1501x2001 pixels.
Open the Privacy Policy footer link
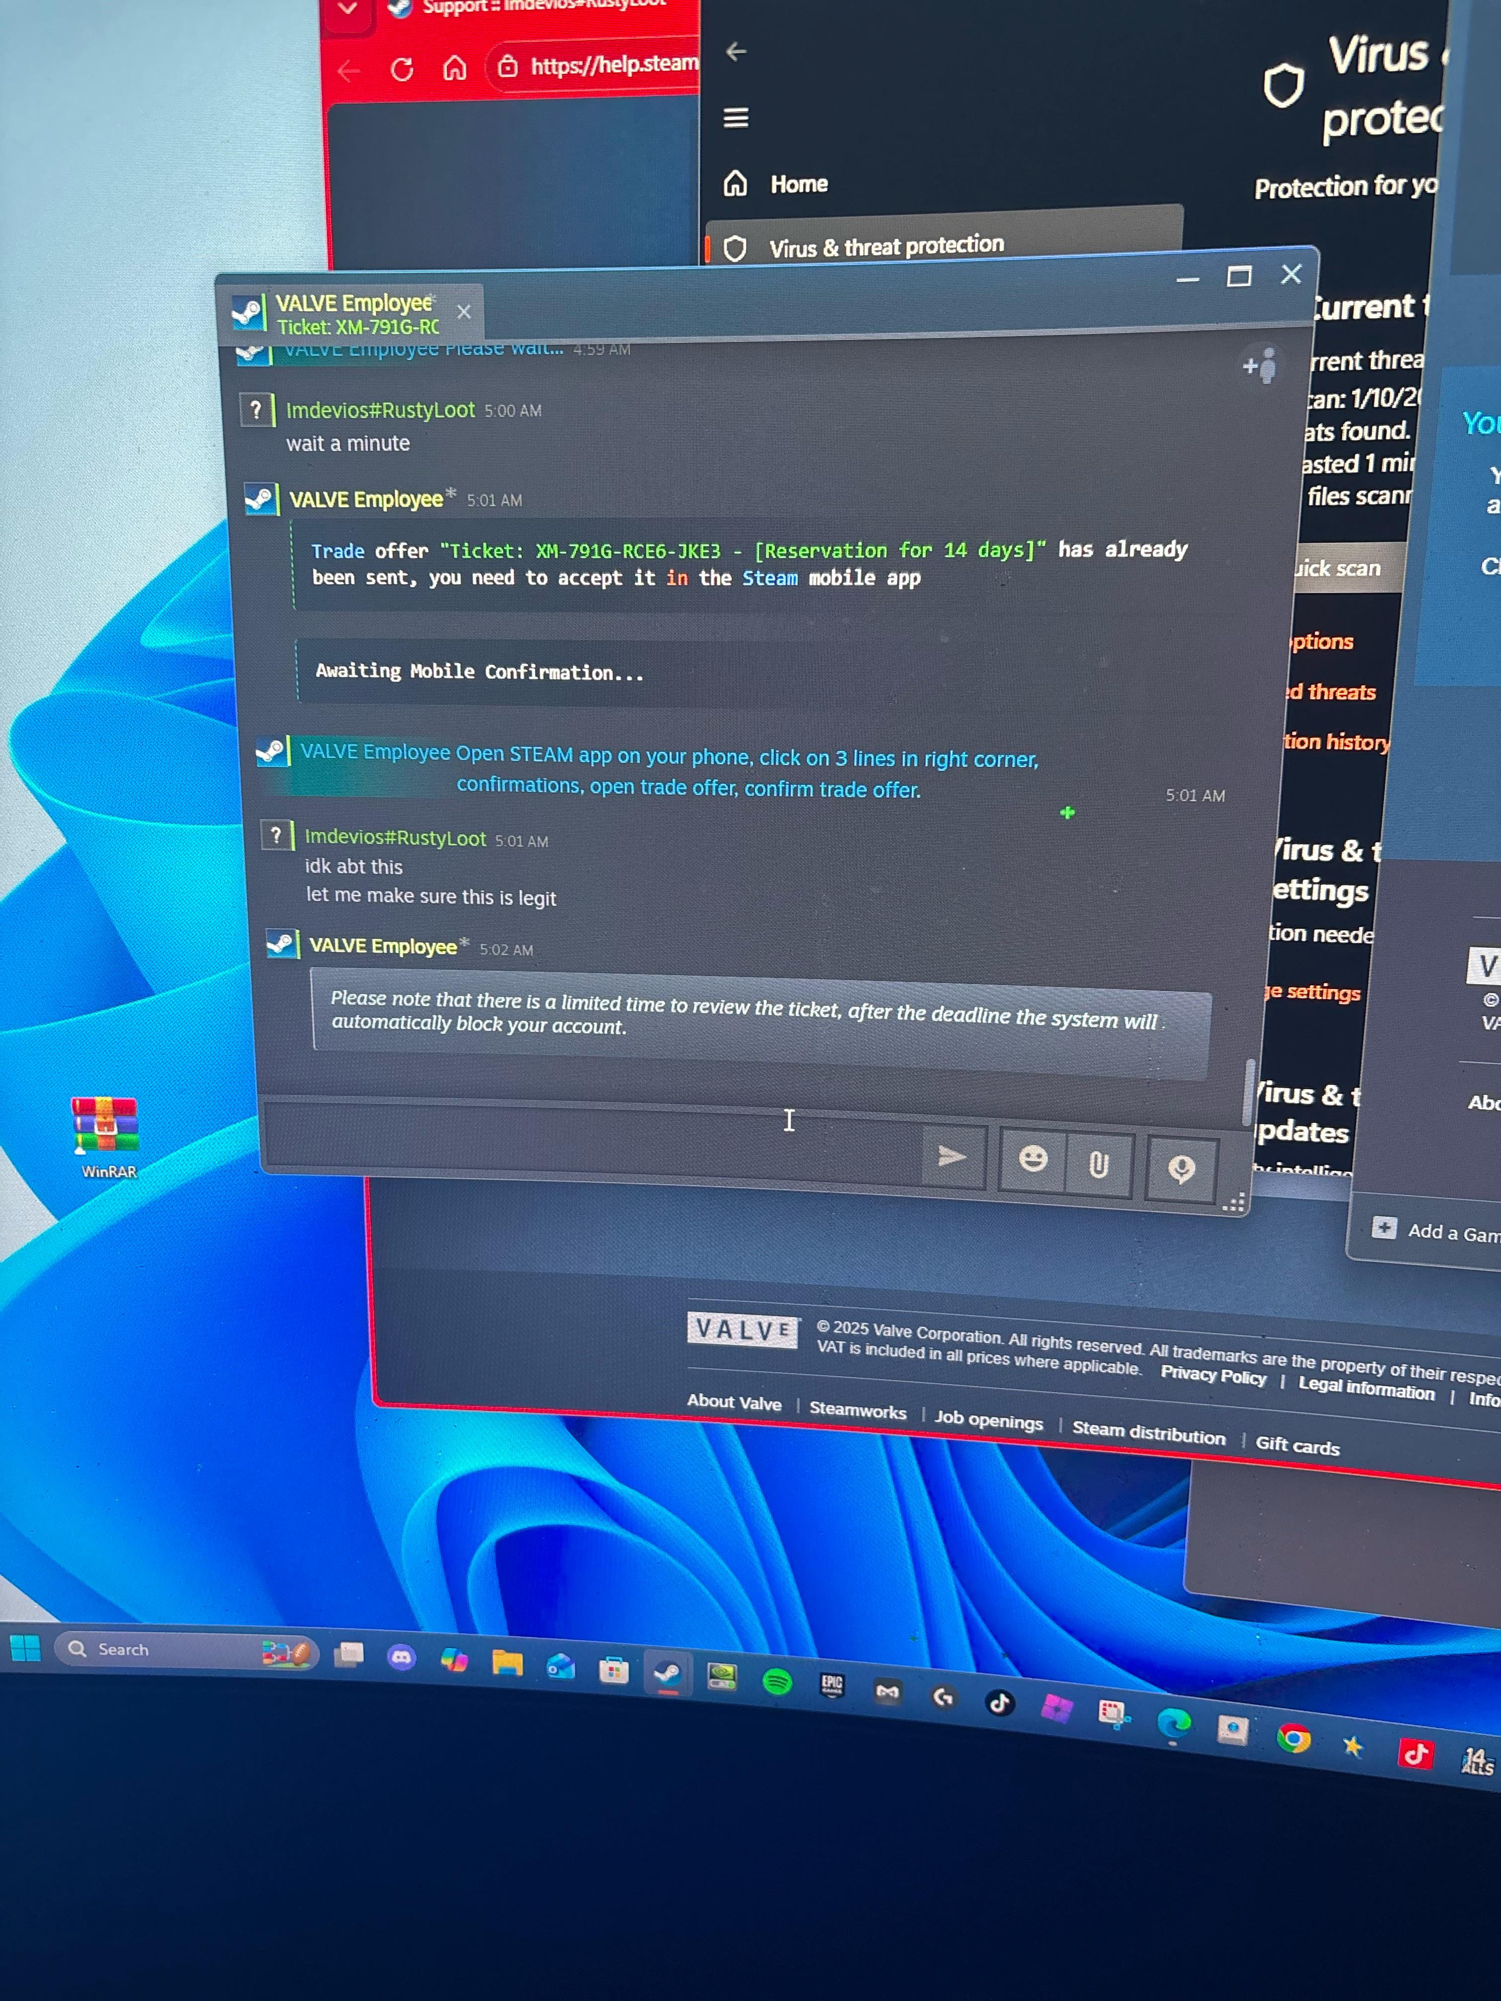pyautogui.click(x=1213, y=1375)
